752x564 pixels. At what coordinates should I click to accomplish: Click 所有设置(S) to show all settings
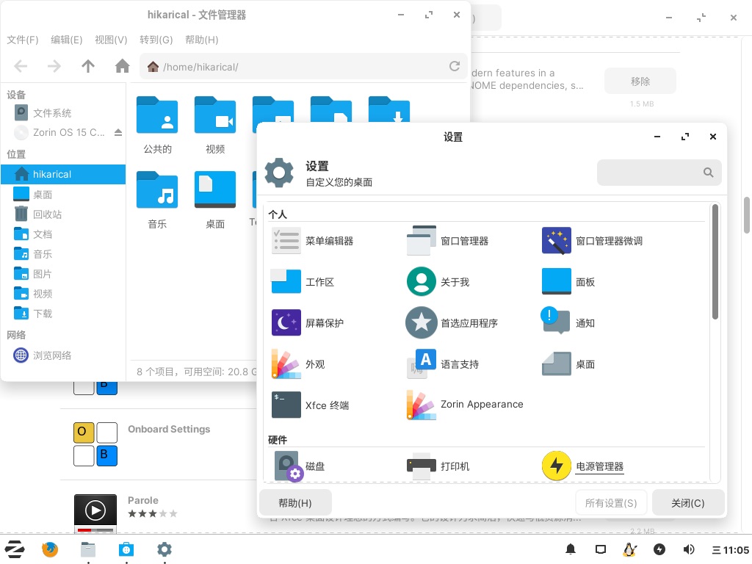point(611,502)
